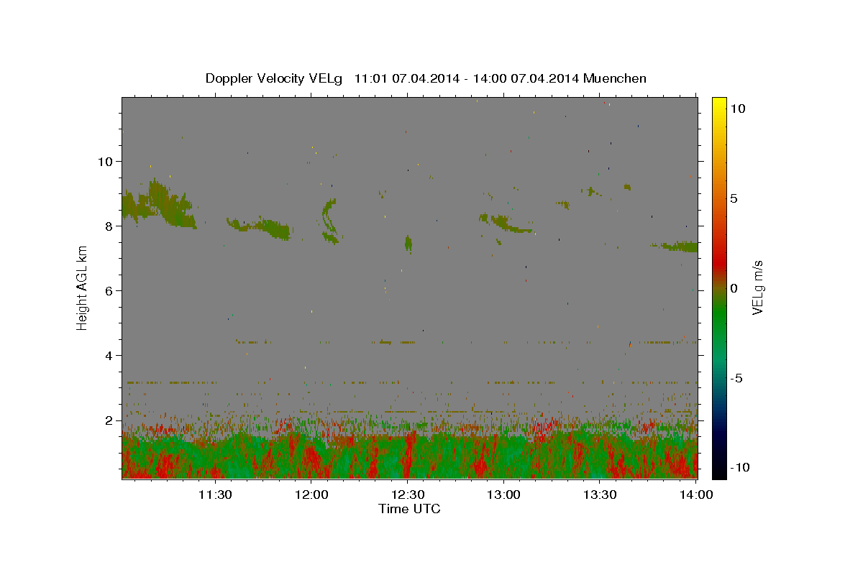Click the 12:00 time tick label

tap(312, 494)
